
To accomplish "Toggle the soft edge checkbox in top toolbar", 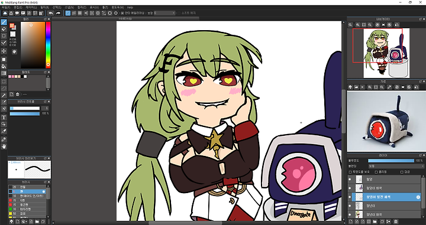I will point(179,13).
